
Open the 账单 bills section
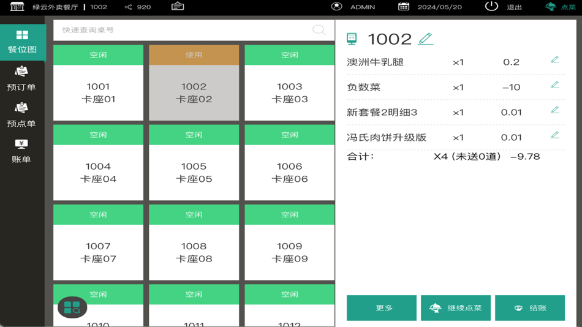pyautogui.click(x=21, y=151)
